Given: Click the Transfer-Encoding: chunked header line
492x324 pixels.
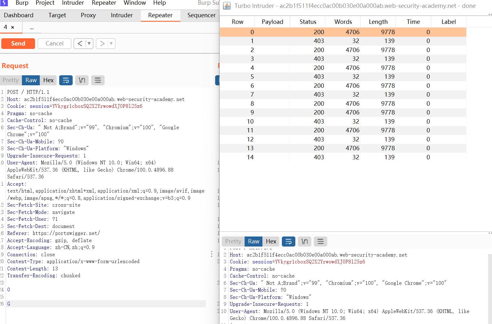Looking at the screenshot, I should (x=44, y=276).
